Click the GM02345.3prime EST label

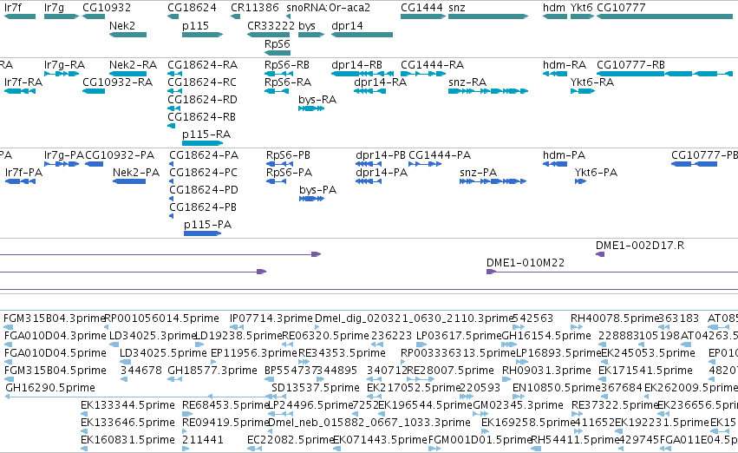click(x=518, y=405)
